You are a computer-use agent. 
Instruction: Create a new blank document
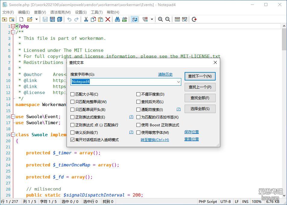(21, 19)
